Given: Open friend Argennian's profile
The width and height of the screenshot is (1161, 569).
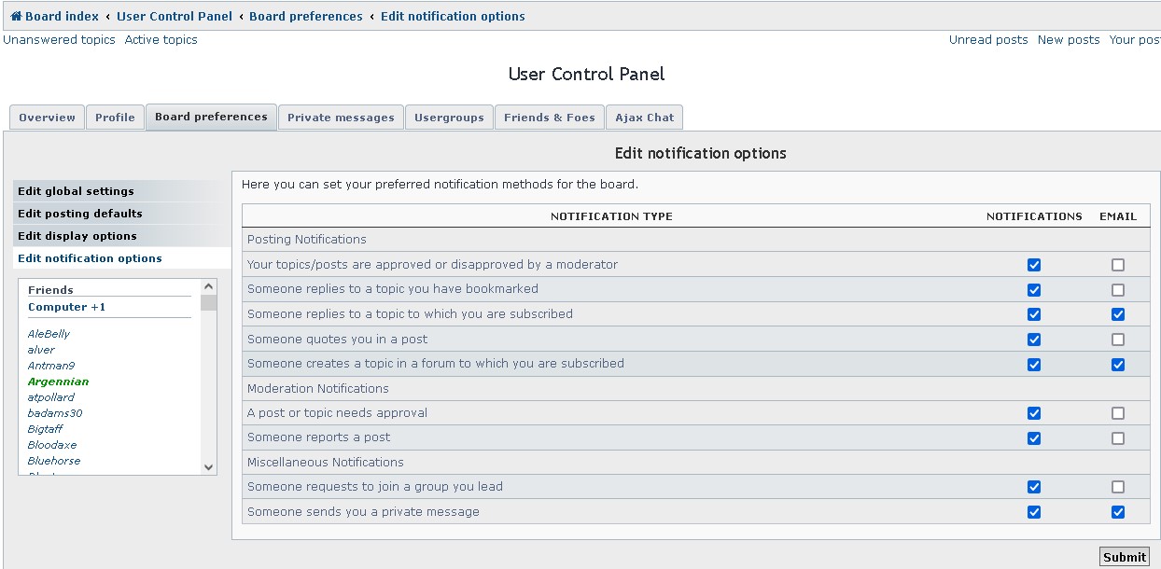Looking at the screenshot, I should [x=59, y=382].
